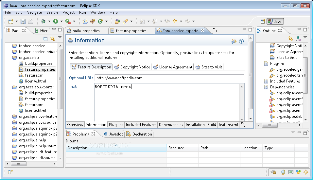Screen dimensions: 313x180
Task: Click the Debug bug icon
Action: pyautogui.click(x=43, y=21)
